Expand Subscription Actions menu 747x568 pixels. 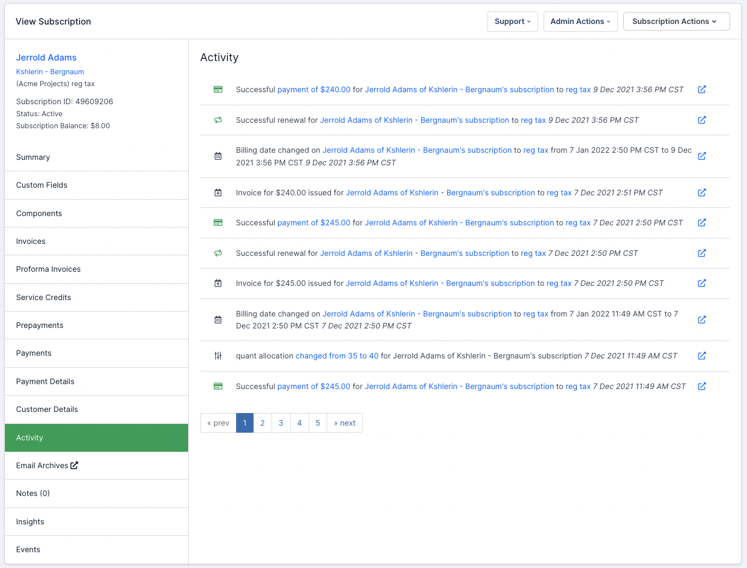pyautogui.click(x=676, y=21)
